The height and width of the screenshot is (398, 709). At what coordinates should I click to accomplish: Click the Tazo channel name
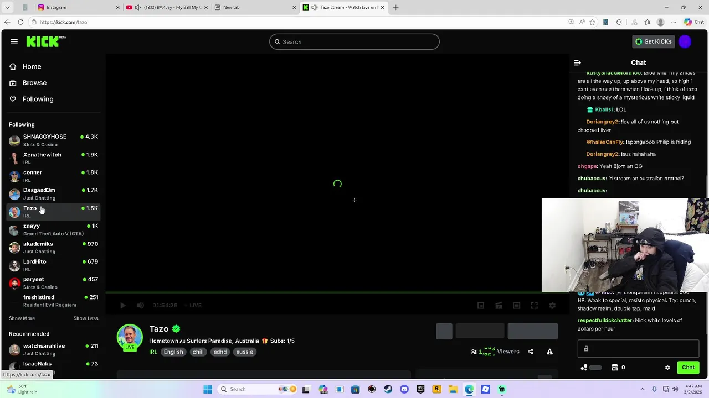159,329
